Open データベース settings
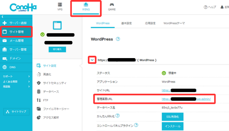Image resolution: width=229 pixels, height=131 pixels. click(x=51, y=92)
